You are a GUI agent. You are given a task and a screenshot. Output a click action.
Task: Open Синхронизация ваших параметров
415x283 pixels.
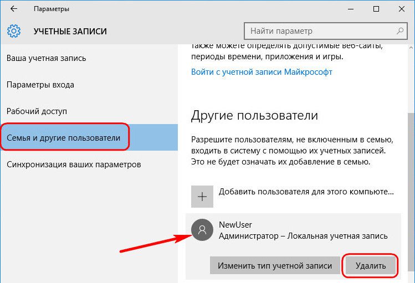(74, 164)
